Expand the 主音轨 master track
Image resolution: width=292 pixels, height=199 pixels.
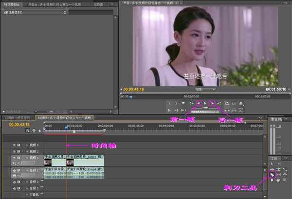click(27, 195)
